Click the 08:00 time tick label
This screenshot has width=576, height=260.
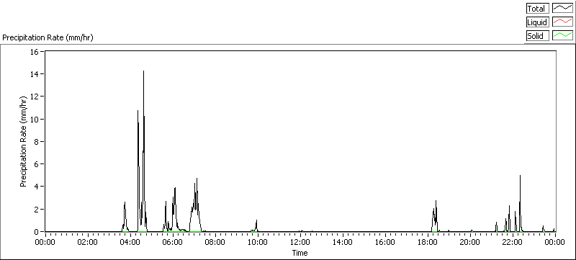[215, 242]
